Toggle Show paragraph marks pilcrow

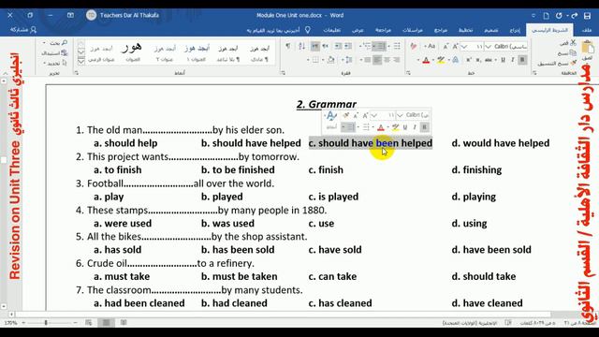[287, 46]
